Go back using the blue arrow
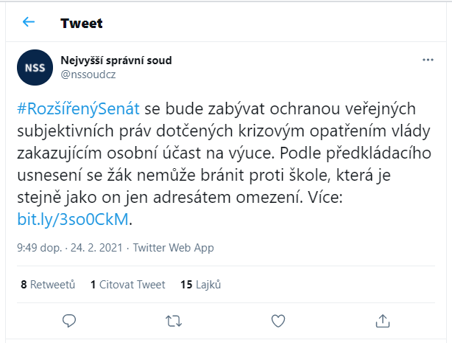Screen dimensions: 452x343 29,22
